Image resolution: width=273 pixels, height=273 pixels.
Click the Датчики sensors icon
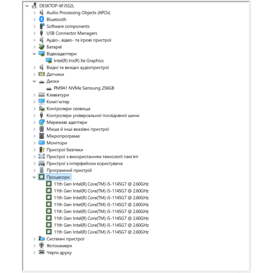[41, 74]
